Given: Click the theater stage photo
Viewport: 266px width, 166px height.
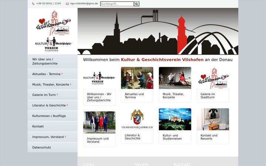Looking at the screenshot, I should pyautogui.click(x=175, y=78).
